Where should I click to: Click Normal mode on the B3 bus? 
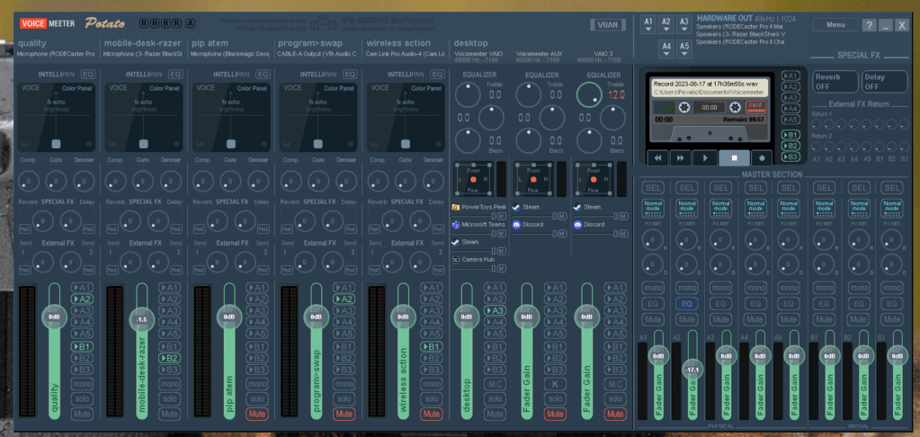892,209
